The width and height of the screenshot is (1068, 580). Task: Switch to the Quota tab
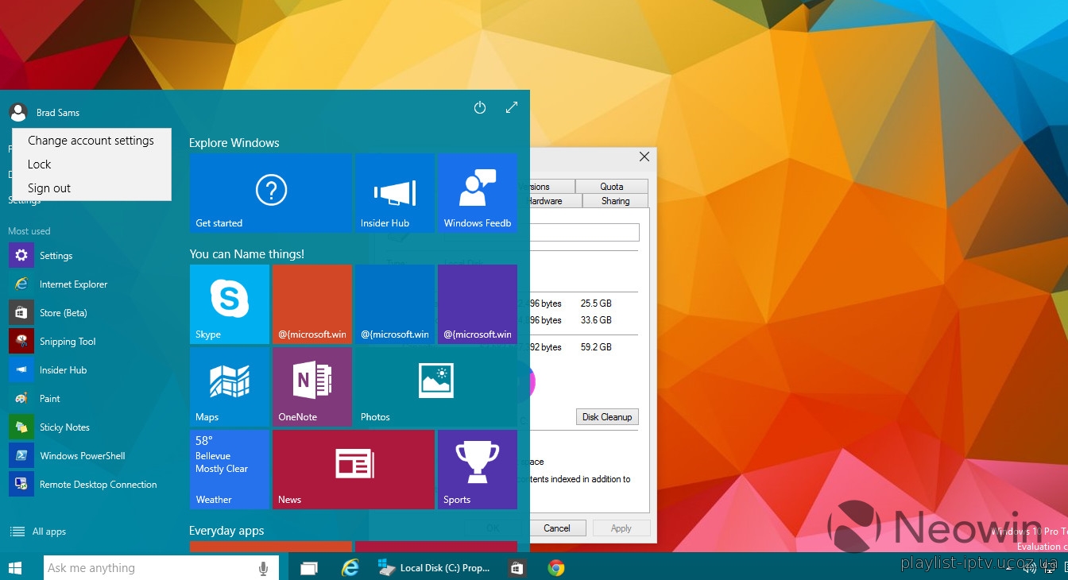pyautogui.click(x=612, y=187)
